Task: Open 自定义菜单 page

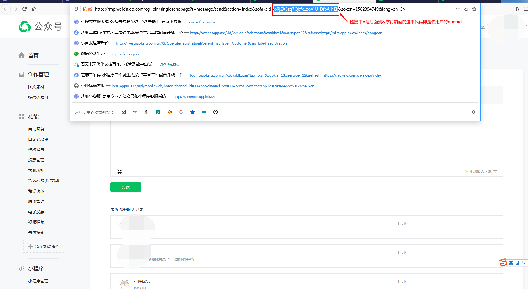Action: 38,139
